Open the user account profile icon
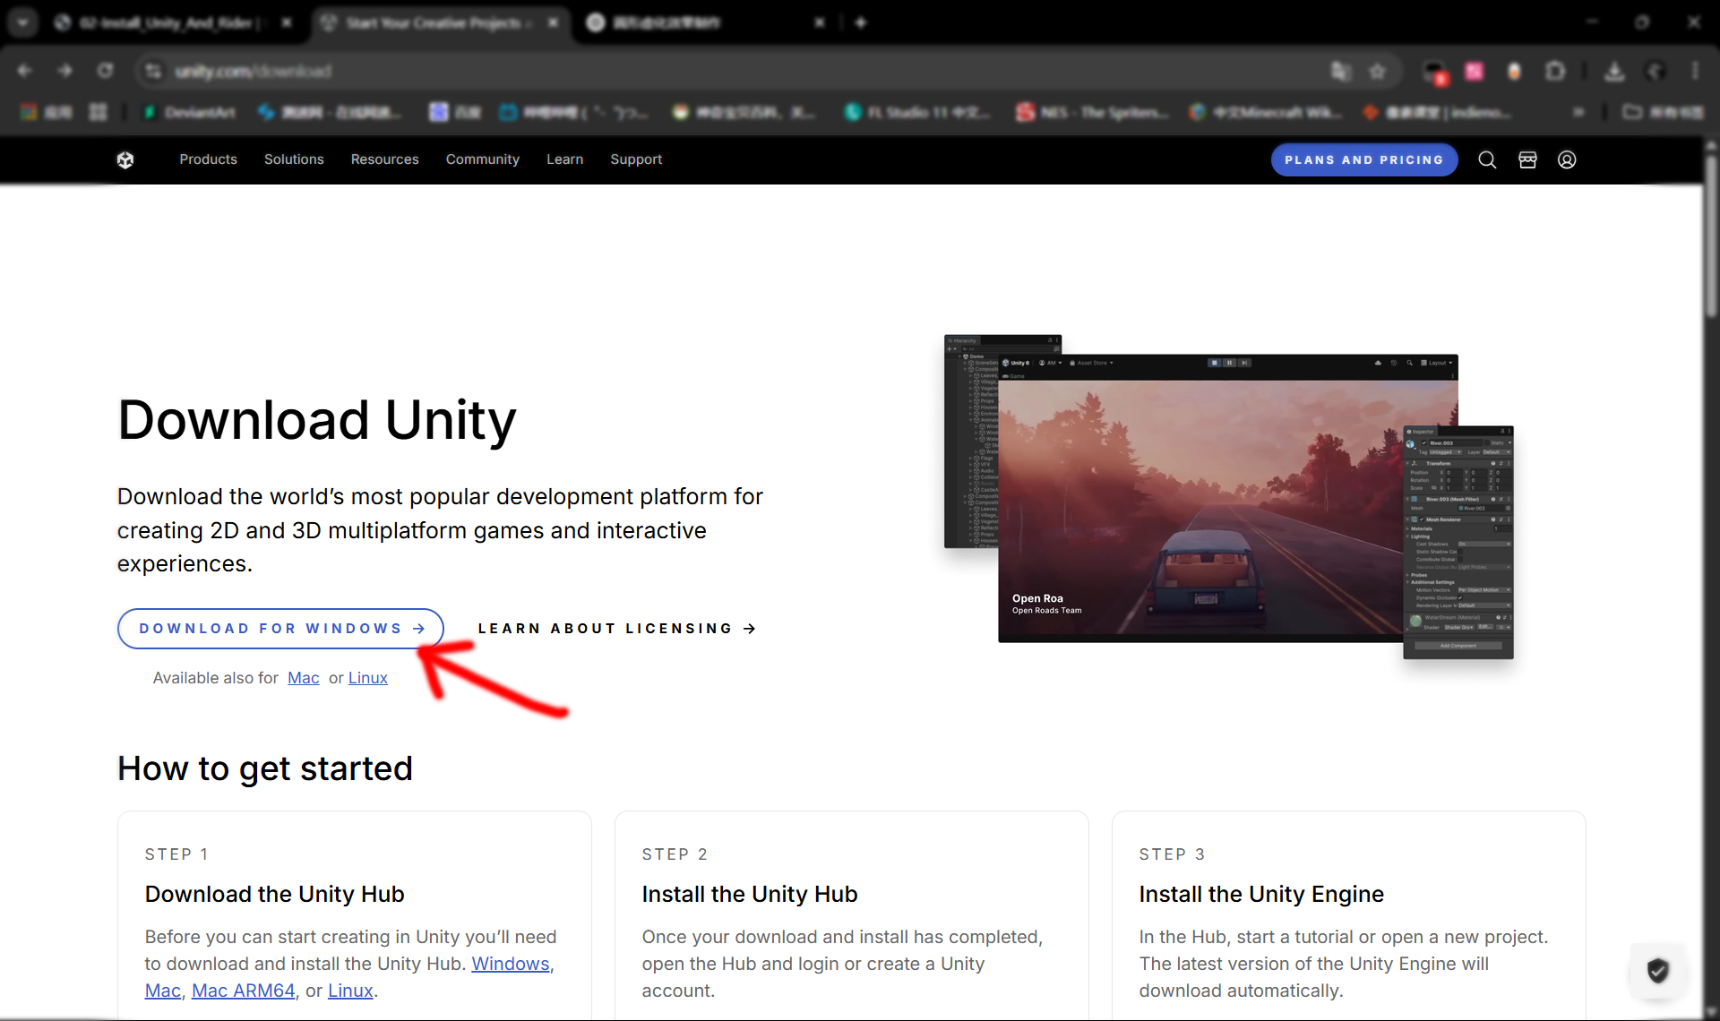The image size is (1720, 1021). 1567,159
